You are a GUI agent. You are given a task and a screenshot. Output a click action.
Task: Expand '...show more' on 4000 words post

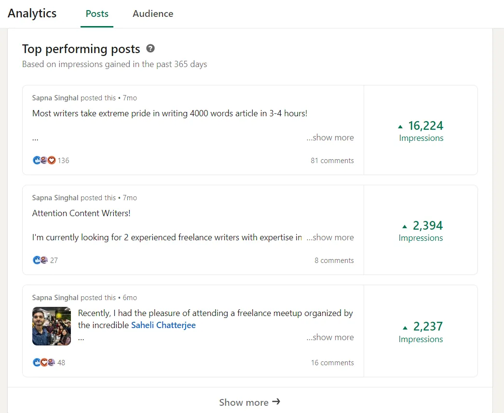(x=330, y=138)
